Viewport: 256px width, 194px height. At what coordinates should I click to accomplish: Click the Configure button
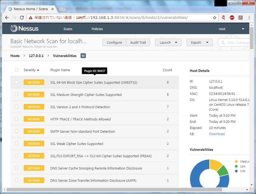point(114,42)
